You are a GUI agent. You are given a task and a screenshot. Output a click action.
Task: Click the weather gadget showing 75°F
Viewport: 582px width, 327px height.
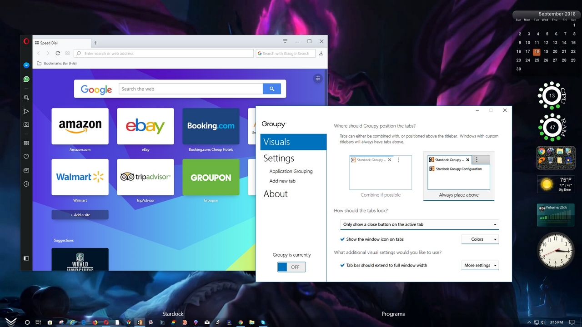555,184
